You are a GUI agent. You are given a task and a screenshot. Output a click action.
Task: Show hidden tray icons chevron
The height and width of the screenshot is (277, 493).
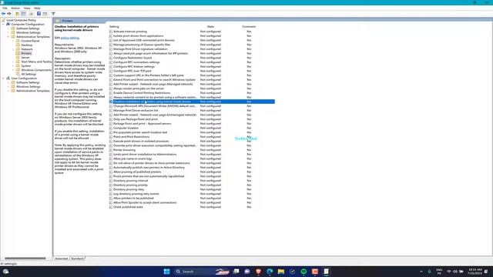pyautogui.click(x=421, y=272)
